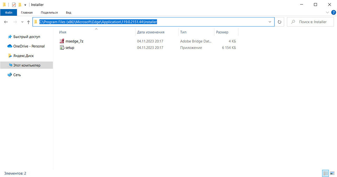
Task: Open the Quick Access Toolbar customize dropdown
Action: point(25,5)
